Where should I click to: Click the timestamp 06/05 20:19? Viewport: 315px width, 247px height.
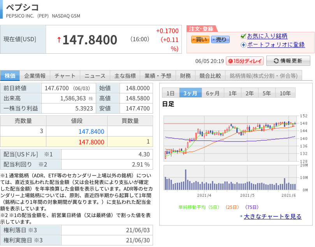tap(209, 61)
